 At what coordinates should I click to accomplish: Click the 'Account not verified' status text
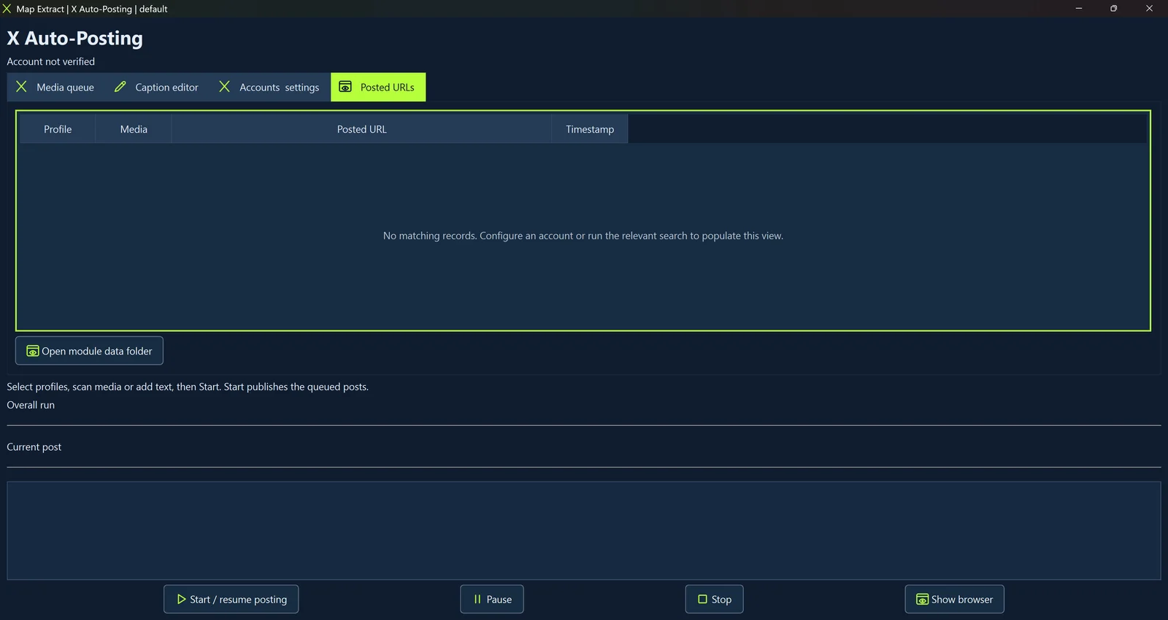[51, 61]
